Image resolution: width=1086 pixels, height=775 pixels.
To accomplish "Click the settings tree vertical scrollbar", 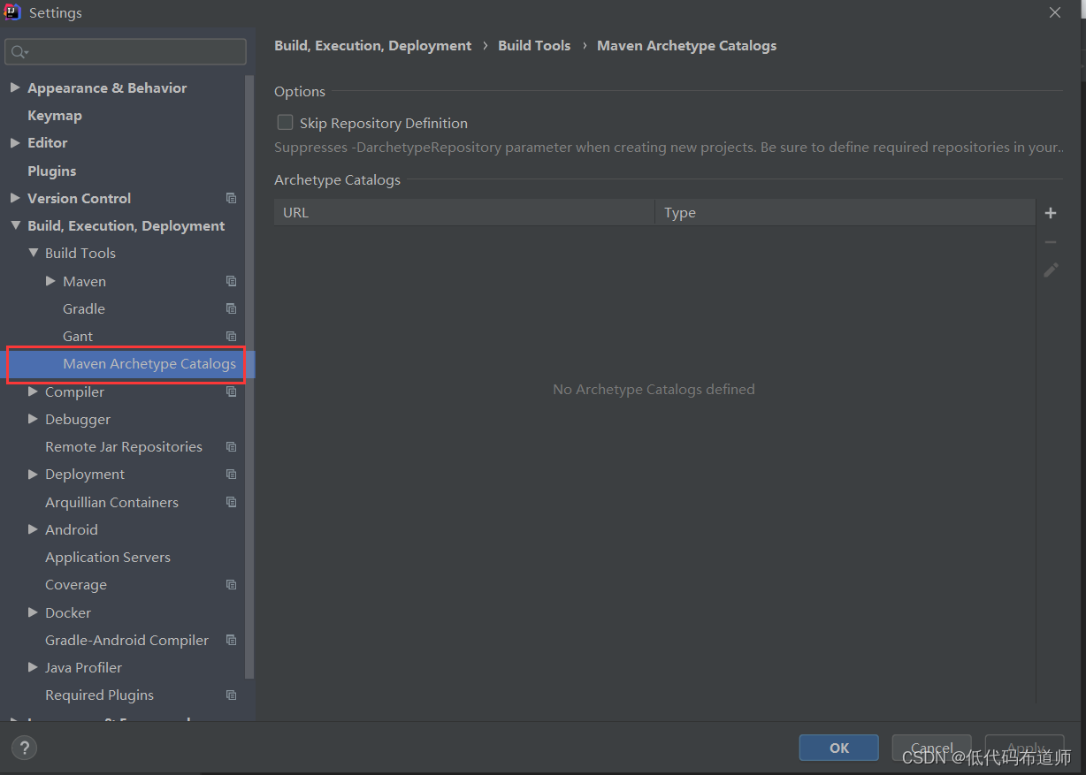I will (x=251, y=376).
